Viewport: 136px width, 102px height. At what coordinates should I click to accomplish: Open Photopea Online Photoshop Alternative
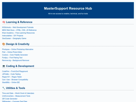point(18,49)
